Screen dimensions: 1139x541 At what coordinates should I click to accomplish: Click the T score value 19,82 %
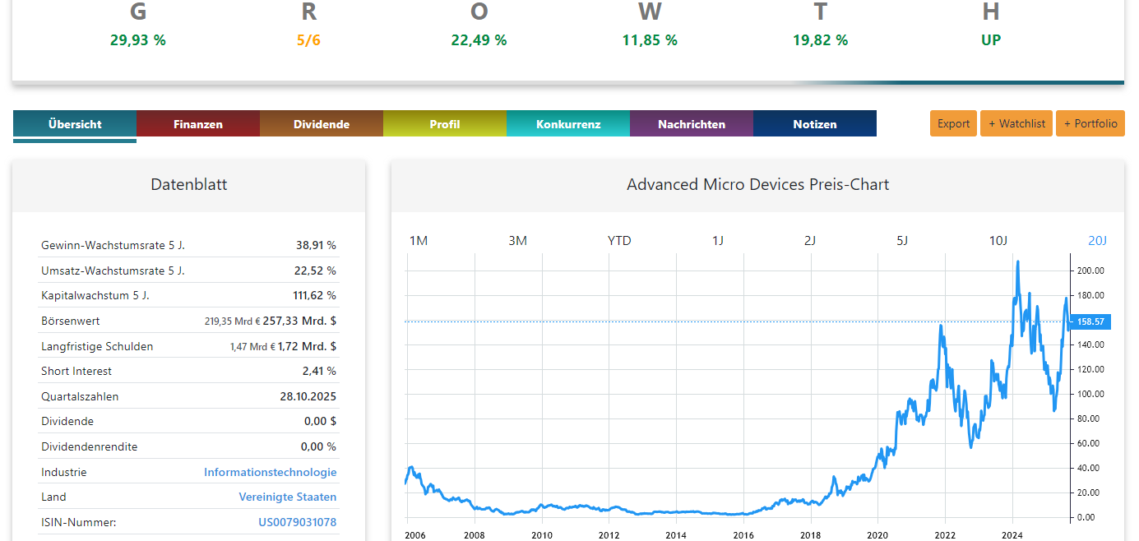820,40
